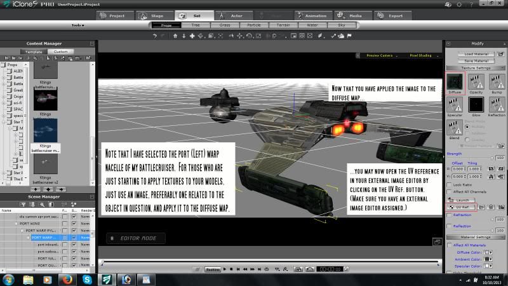
Task: Open Firefox from the taskbar
Action: (67, 280)
